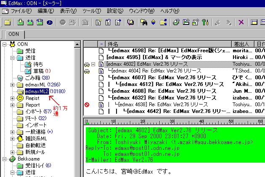Viewport: 265px width, 177px height.
Task: Open the address book icon
Action: 131,22
